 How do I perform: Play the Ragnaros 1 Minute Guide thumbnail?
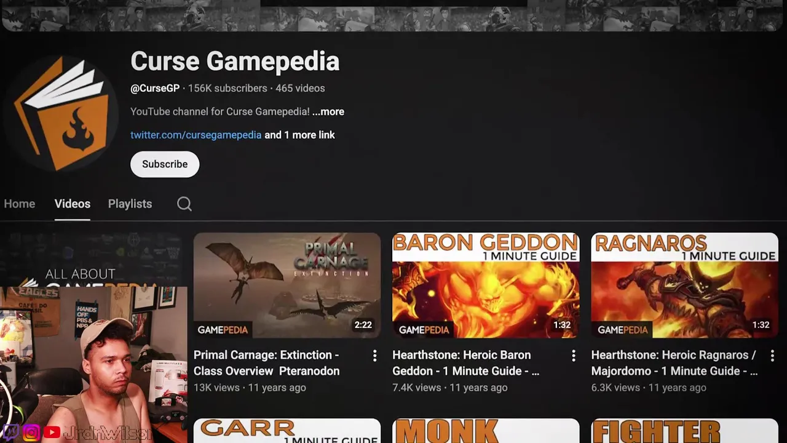[684, 285]
